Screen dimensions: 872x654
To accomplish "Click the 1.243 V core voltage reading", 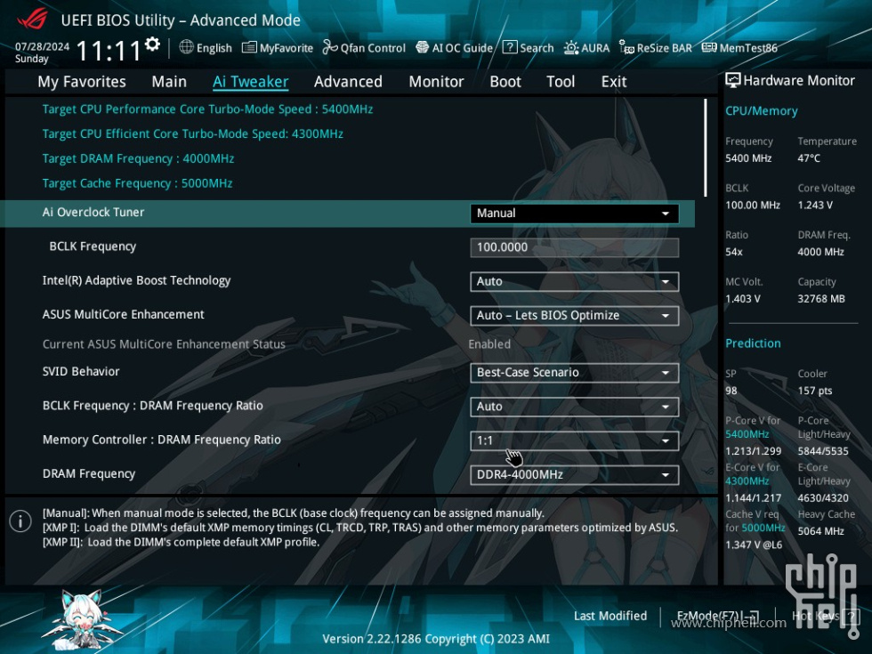I will pyautogui.click(x=815, y=206).
